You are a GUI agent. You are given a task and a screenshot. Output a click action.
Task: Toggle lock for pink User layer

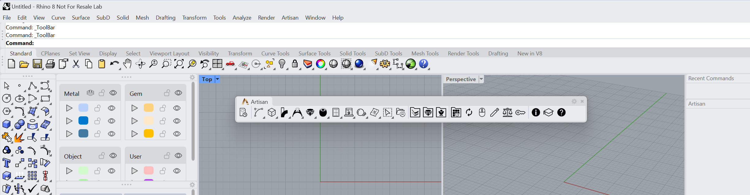[x=163, y=171]
